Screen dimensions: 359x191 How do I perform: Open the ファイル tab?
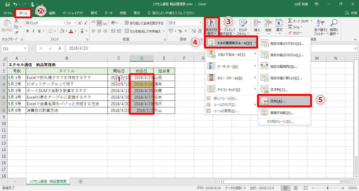7,13
